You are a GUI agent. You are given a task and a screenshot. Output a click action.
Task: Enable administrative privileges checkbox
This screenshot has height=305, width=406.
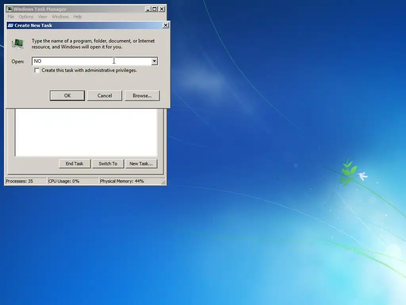[37, 70]
